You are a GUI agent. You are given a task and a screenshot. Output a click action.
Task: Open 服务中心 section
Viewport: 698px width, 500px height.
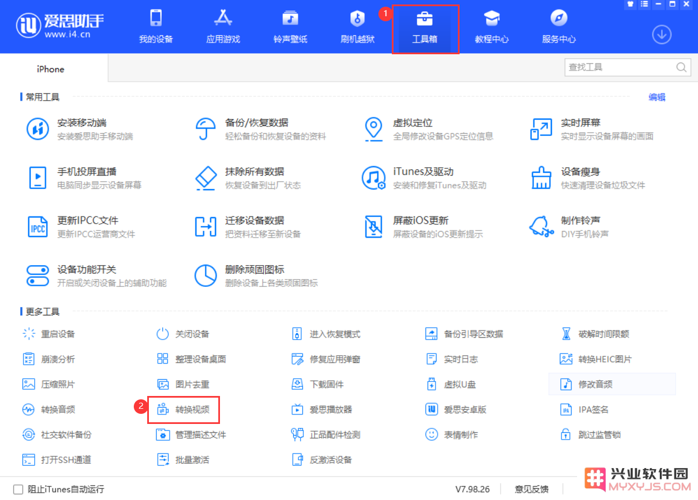[559, 27]
